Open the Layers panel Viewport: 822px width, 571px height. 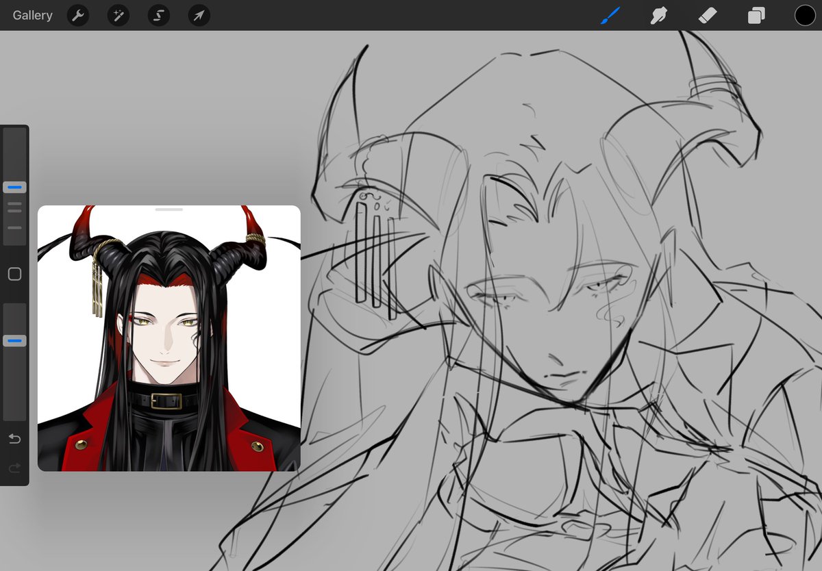[x=756, y=15]
